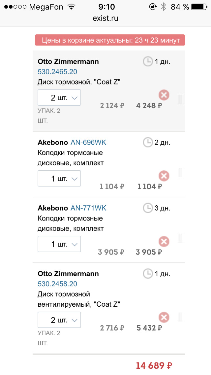Open quantity dropdown for the vented brake disc

point(59,320)
